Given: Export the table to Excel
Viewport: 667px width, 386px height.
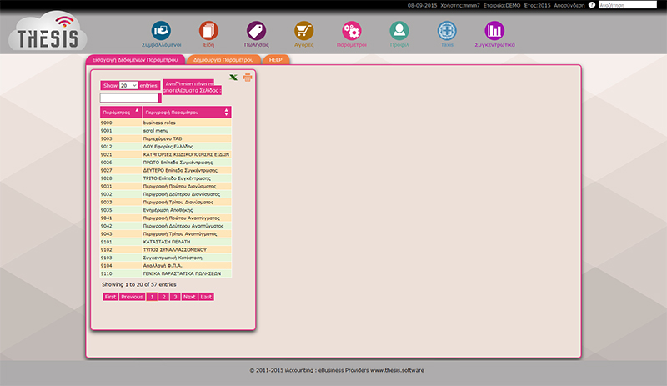Looking at the screenshot, I should click(233, 78).
